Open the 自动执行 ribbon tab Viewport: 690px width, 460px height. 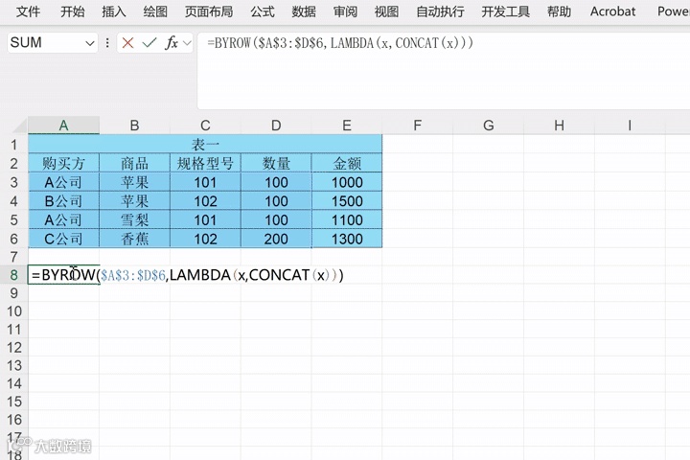tap(440, 11)
